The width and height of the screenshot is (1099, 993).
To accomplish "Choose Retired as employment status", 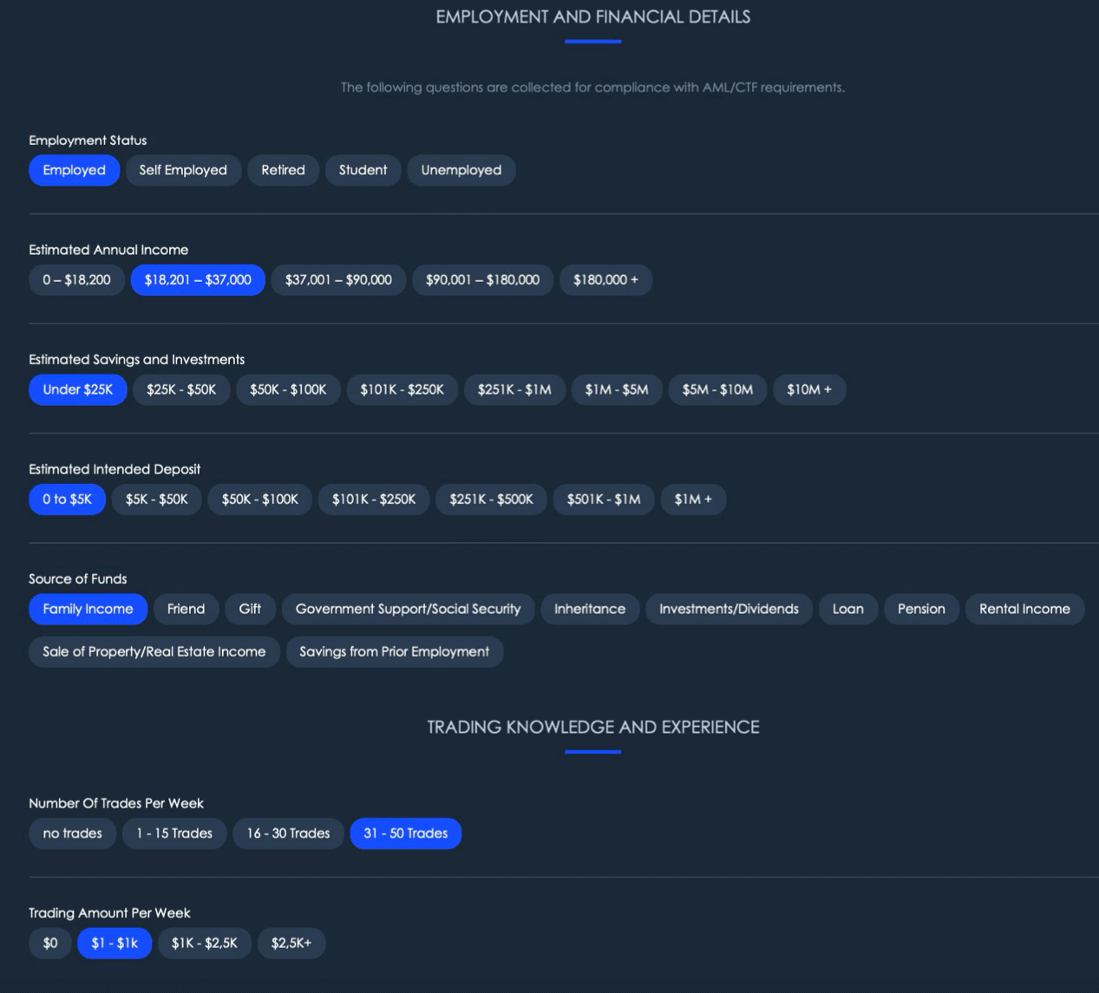I will point(283,170).
